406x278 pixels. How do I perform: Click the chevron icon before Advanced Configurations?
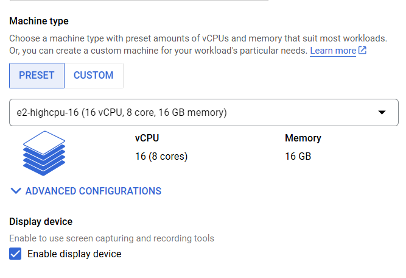[16, 191]
